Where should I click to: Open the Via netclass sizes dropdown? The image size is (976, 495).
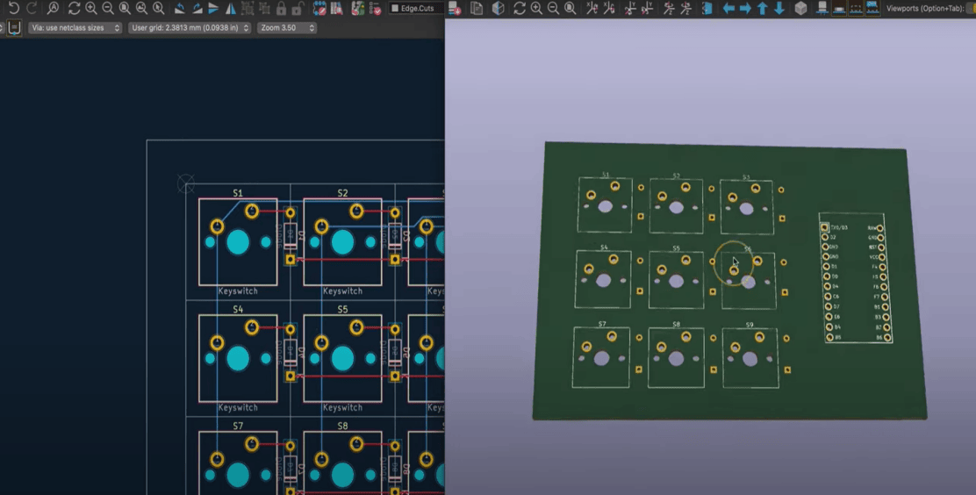(x=75, y=28)
